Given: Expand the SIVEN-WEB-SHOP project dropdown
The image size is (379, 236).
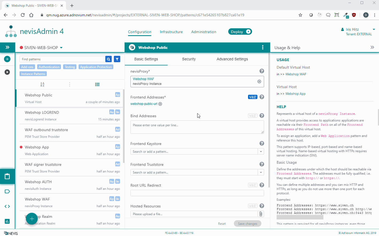Looking at the screenshot, I should (61, 48).
